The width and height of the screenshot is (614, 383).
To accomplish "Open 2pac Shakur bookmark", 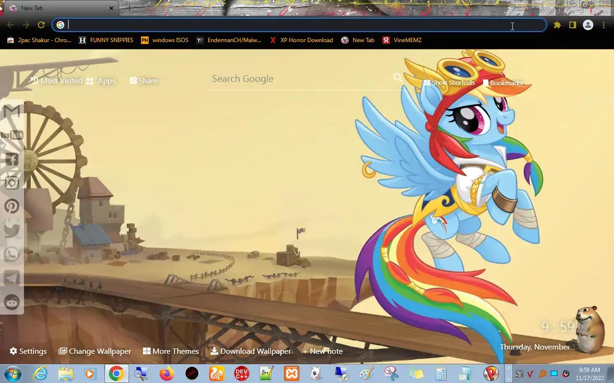I will click(39, 40).
